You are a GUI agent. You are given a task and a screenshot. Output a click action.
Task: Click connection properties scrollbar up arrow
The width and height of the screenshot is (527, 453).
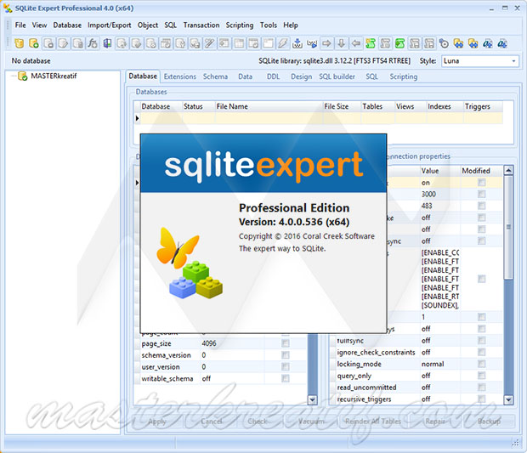pos(508,170)
